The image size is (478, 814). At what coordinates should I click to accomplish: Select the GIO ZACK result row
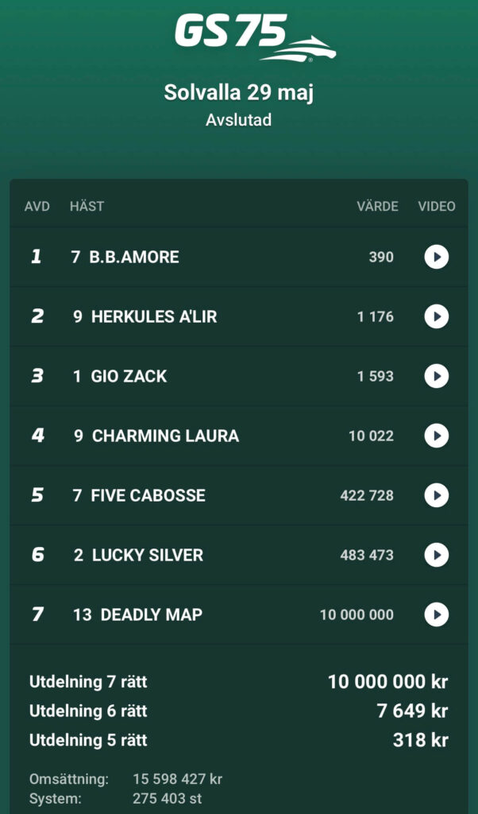click(238, 376)
